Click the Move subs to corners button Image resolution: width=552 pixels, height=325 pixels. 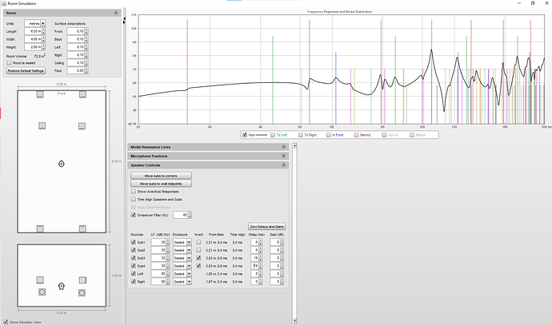click(161, 176)
